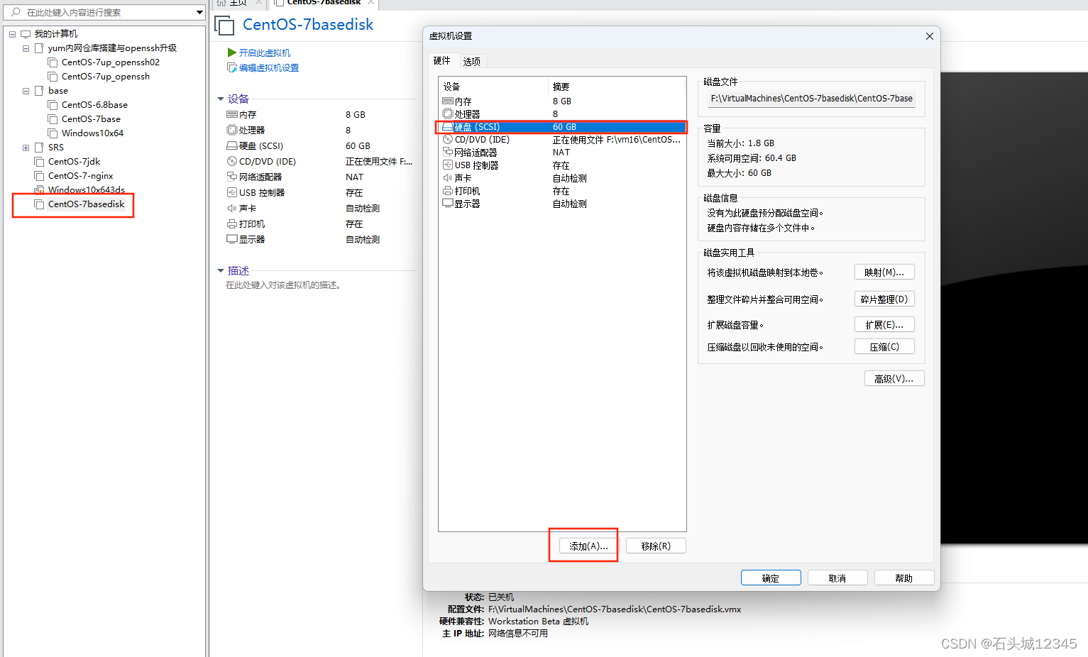The image size is (1088, 657).
Task: Click the USB controller icon in main window
Action: pyautogui.click(x=231, y=192)
